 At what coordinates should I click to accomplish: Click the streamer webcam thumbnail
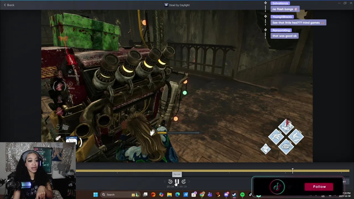[x=38, y=171]
